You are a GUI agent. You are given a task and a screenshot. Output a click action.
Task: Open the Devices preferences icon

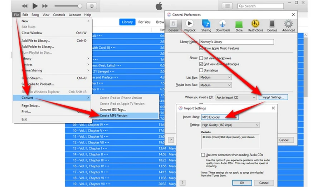pos(272,26)
